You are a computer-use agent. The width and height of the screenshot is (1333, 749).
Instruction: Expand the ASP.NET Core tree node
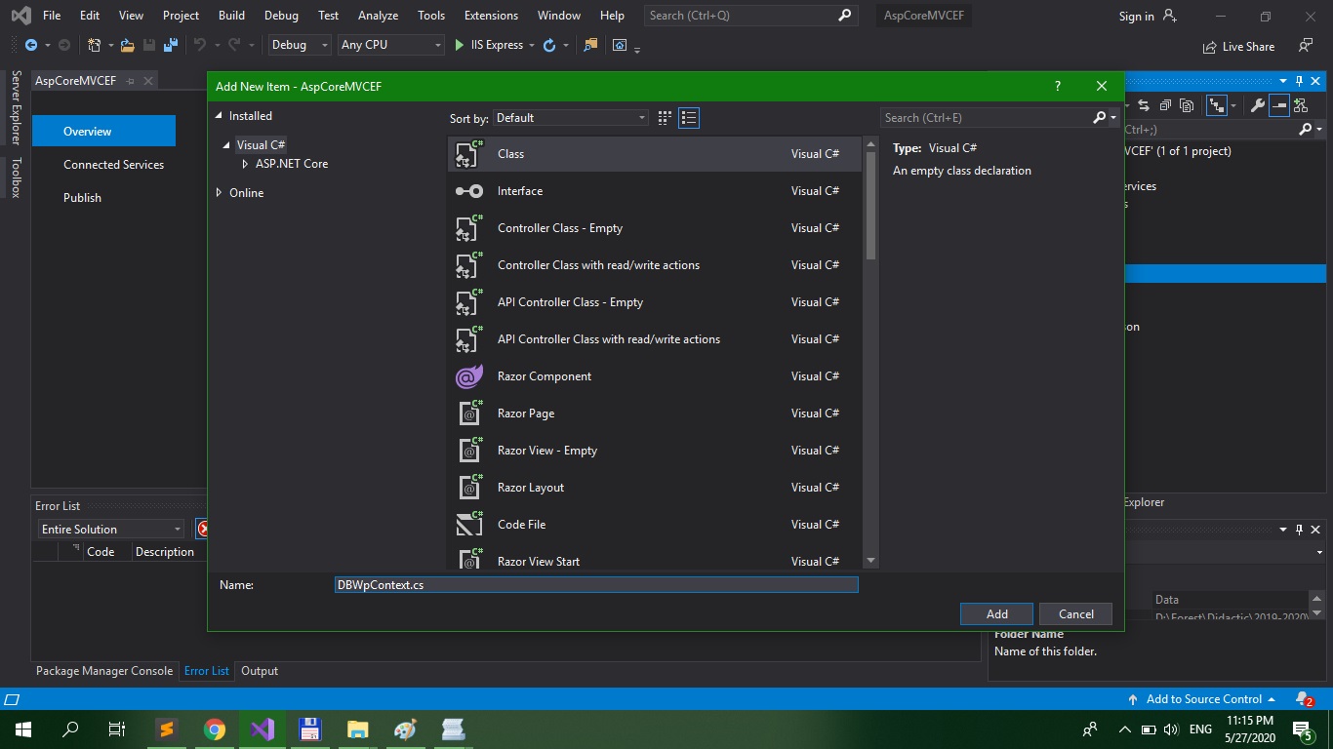click(245, 164)
